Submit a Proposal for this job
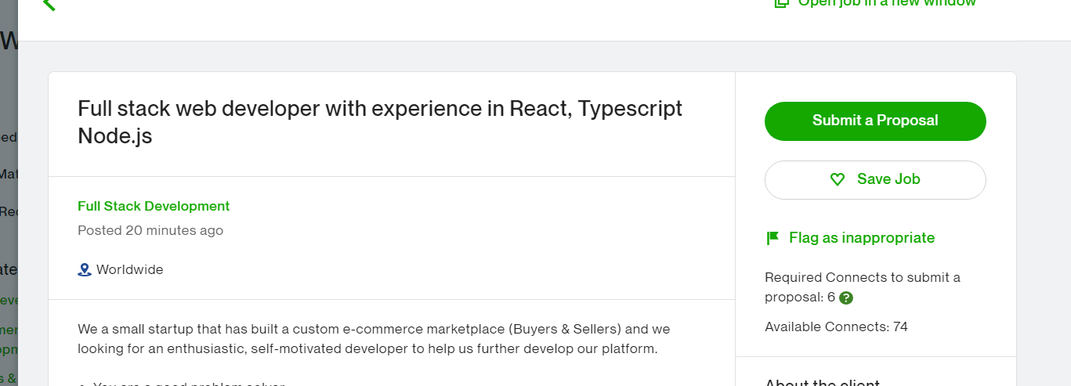 click(x=875, y=121)
